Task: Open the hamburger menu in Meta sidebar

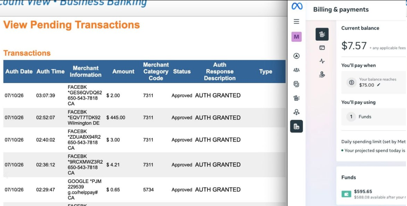Action: [297, 22]
